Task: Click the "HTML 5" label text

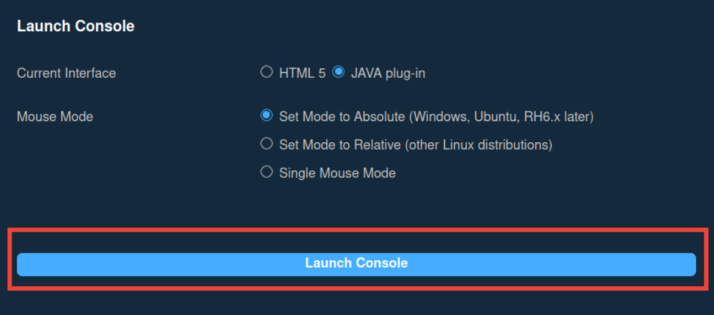Action: [302, 73]
